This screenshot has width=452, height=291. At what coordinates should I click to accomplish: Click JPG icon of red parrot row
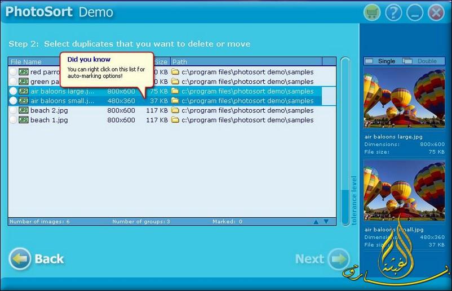[23, 72]
